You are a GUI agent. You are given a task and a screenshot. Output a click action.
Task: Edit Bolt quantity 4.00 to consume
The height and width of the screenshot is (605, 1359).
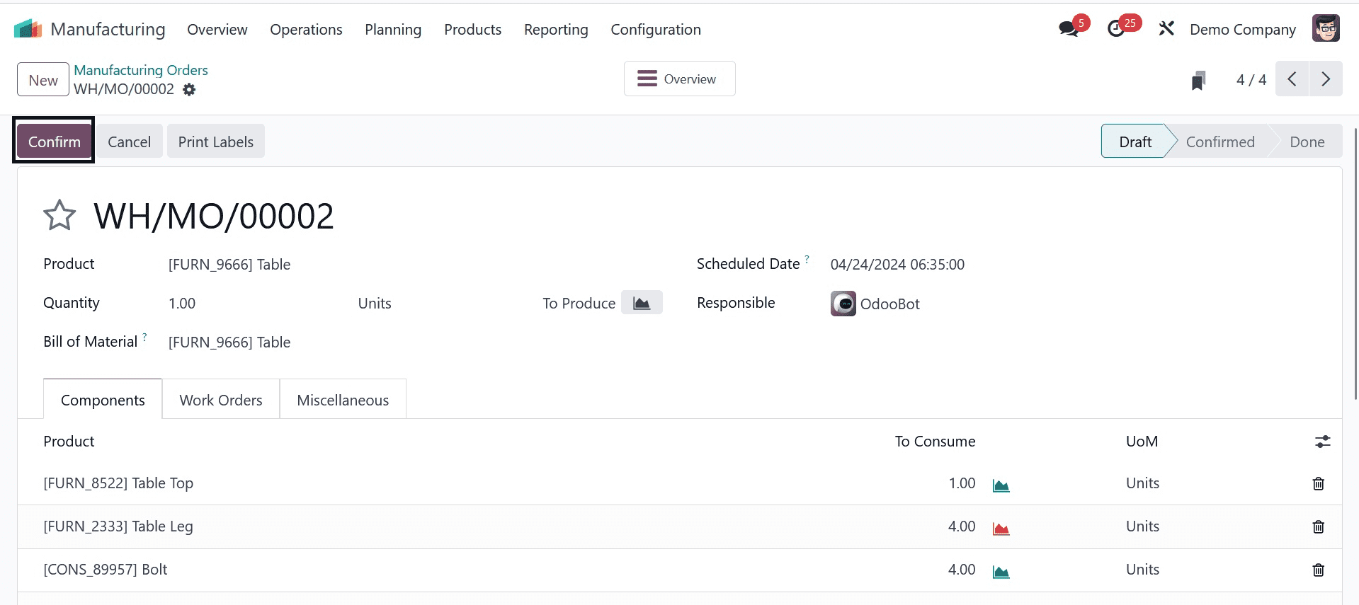coord(962,570)
